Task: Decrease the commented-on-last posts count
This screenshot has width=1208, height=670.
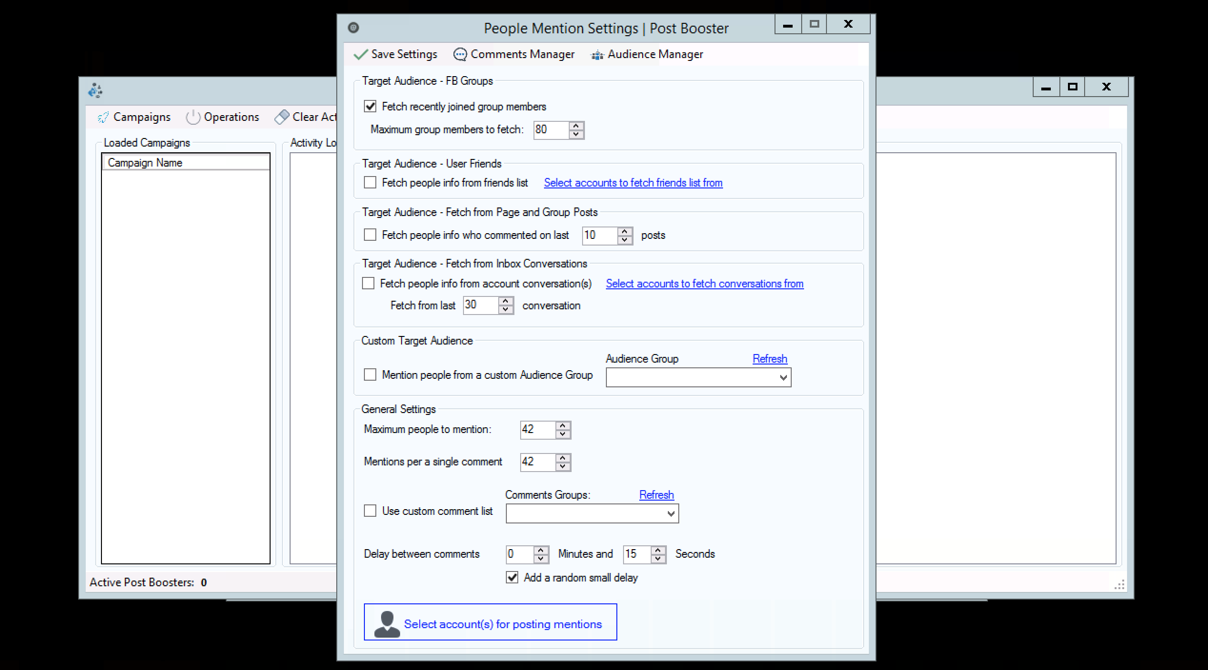Action: pyautogui.click(x=625, y=240)
